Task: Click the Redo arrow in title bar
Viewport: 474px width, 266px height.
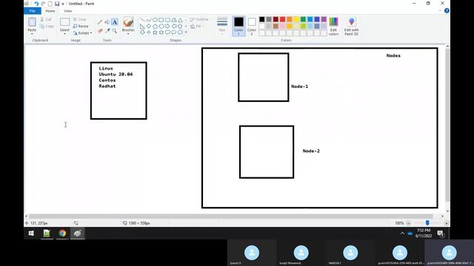Action: tap(43, 4)
